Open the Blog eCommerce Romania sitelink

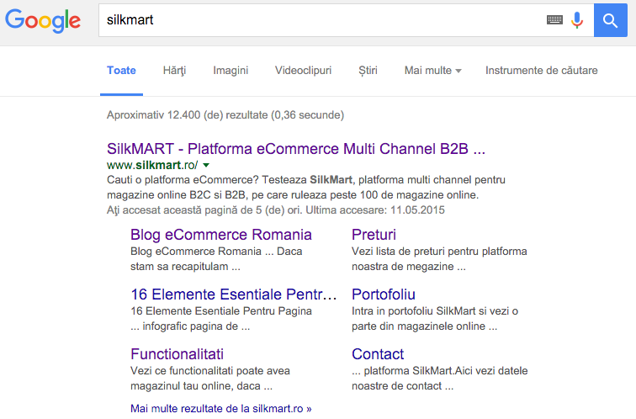[220, 235]
